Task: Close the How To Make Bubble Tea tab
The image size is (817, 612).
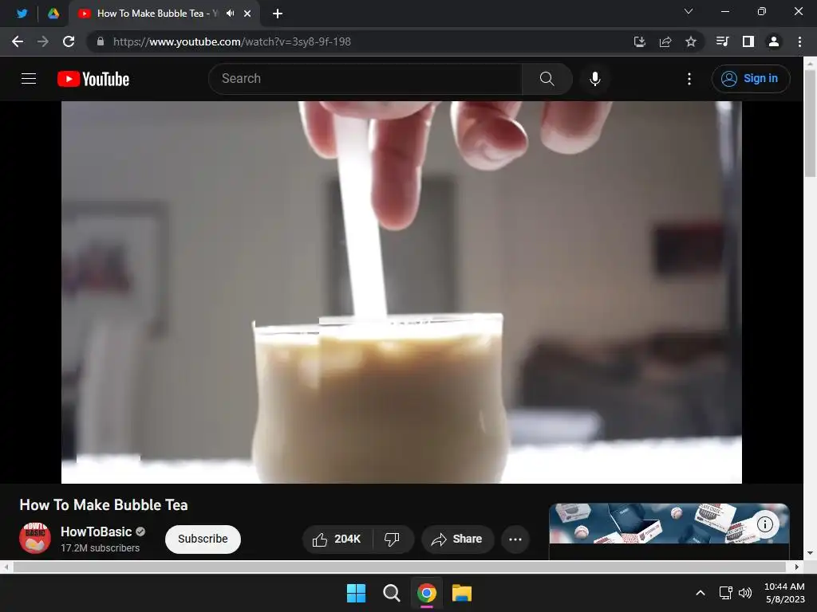Action: pos(247,14)
